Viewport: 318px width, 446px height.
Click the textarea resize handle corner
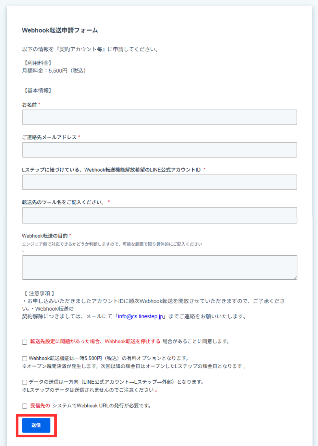(295, 277)
